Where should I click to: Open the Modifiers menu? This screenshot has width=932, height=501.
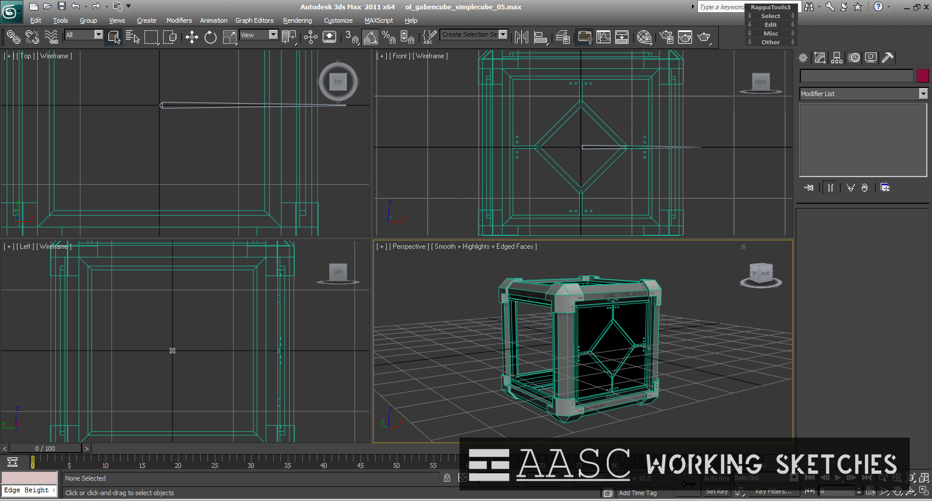coord(179,20)
